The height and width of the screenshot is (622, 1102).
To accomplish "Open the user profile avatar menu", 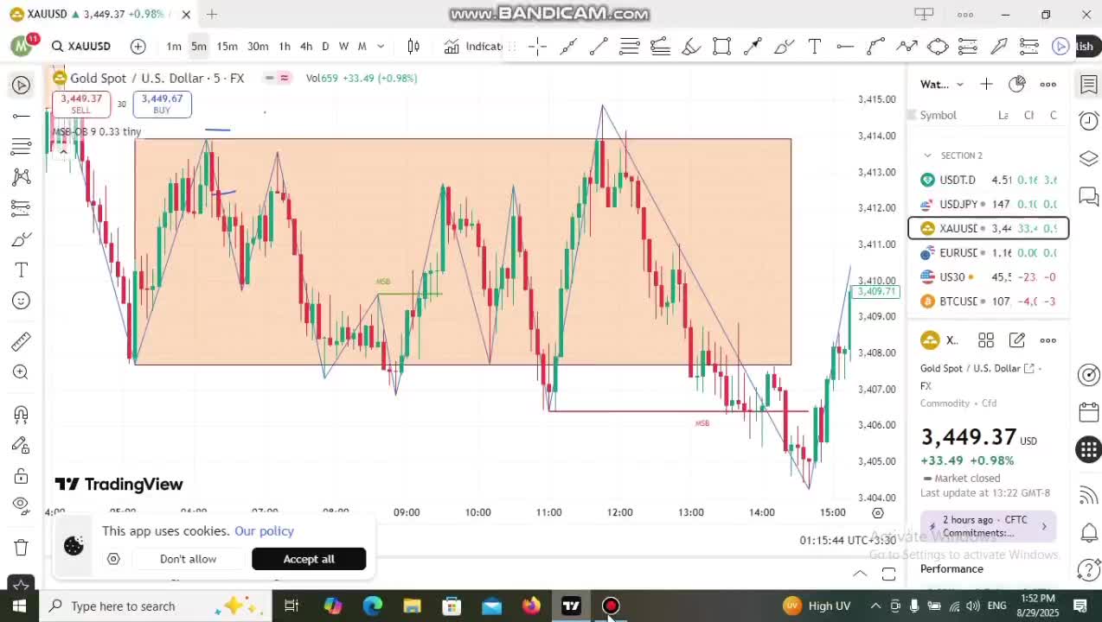I will [x=22, y=46].
